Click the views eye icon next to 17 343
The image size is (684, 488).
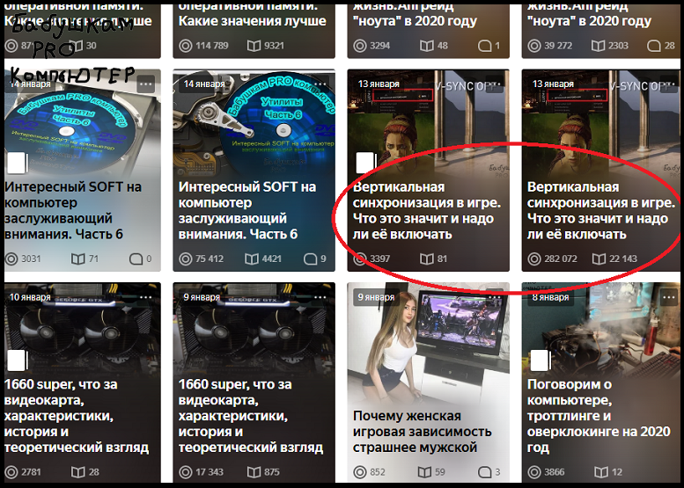click(186, 472)
